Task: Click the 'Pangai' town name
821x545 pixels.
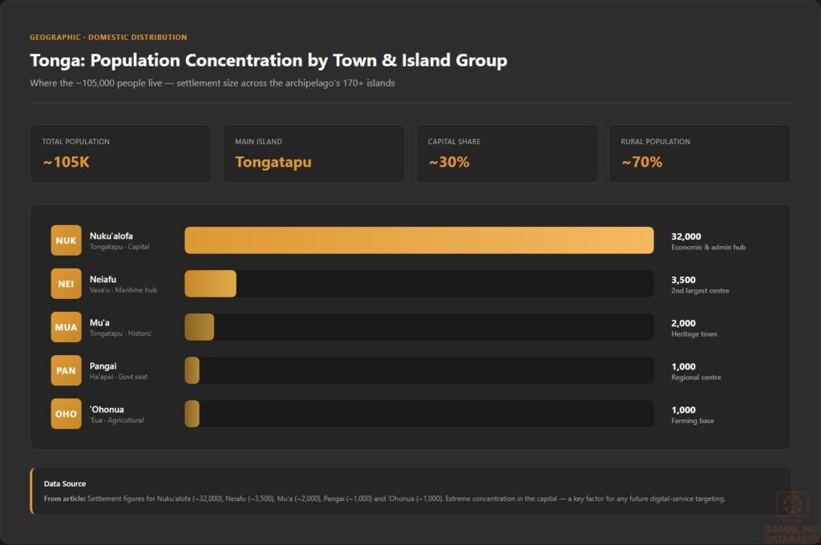Action: 103,366
